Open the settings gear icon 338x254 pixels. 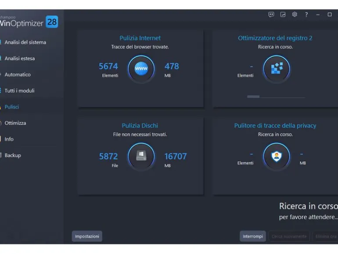pos(295,15)
